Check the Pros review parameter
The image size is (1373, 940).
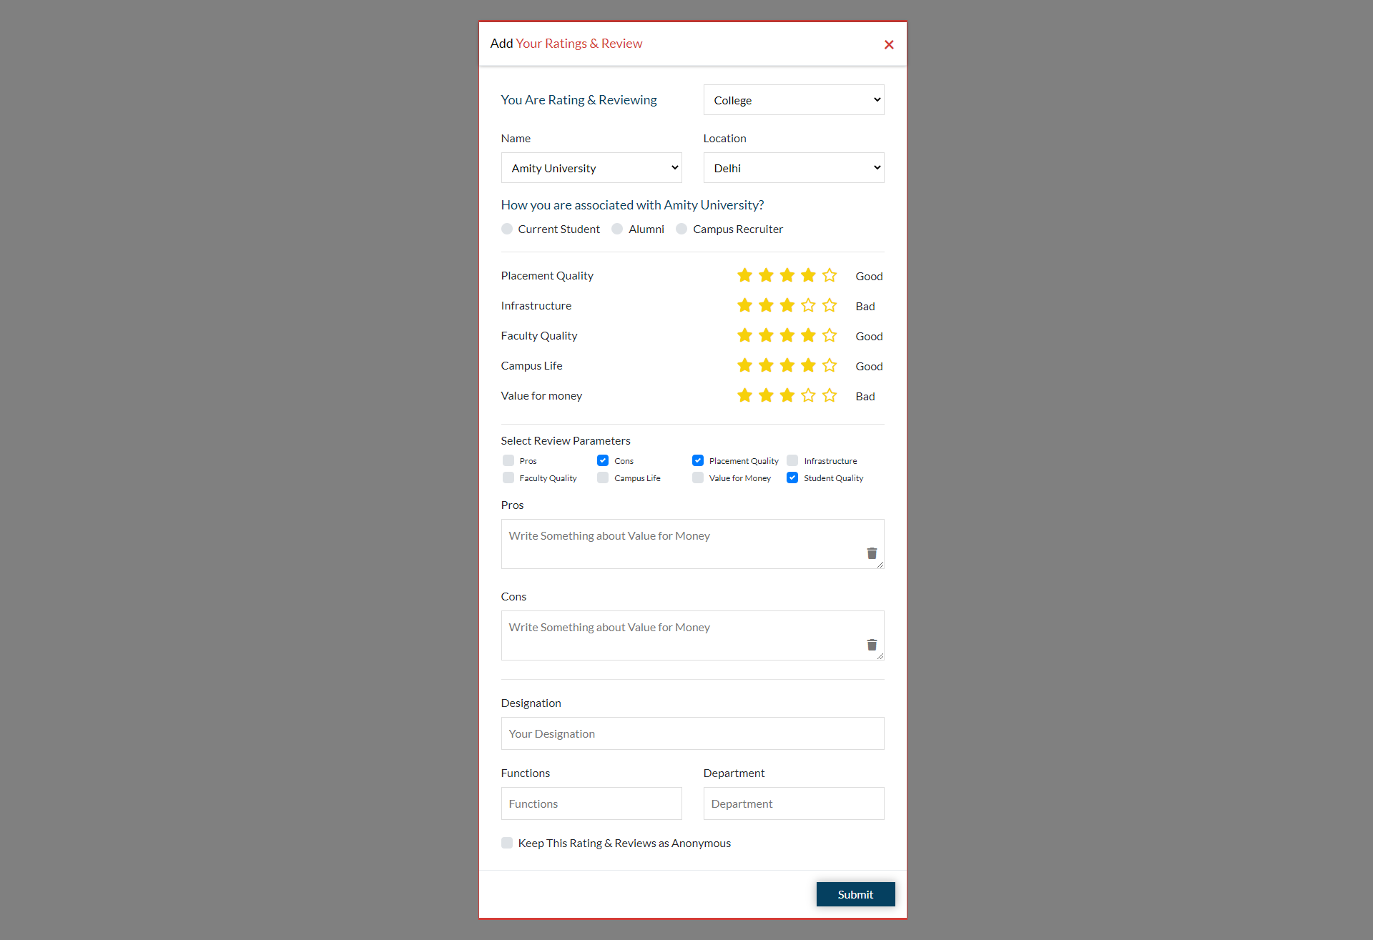(508, 460)
